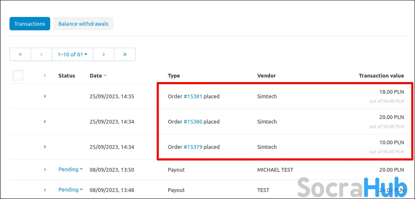Go to the previous page arrow
The height and width of the screenshot is (199, 415).
tap(41, 54)
